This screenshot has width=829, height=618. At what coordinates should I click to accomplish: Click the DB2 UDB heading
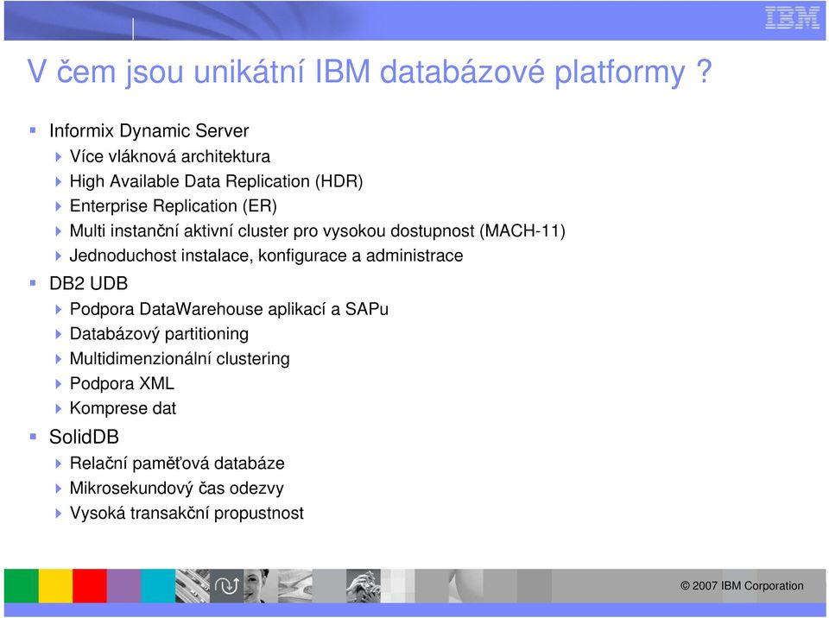88,283
